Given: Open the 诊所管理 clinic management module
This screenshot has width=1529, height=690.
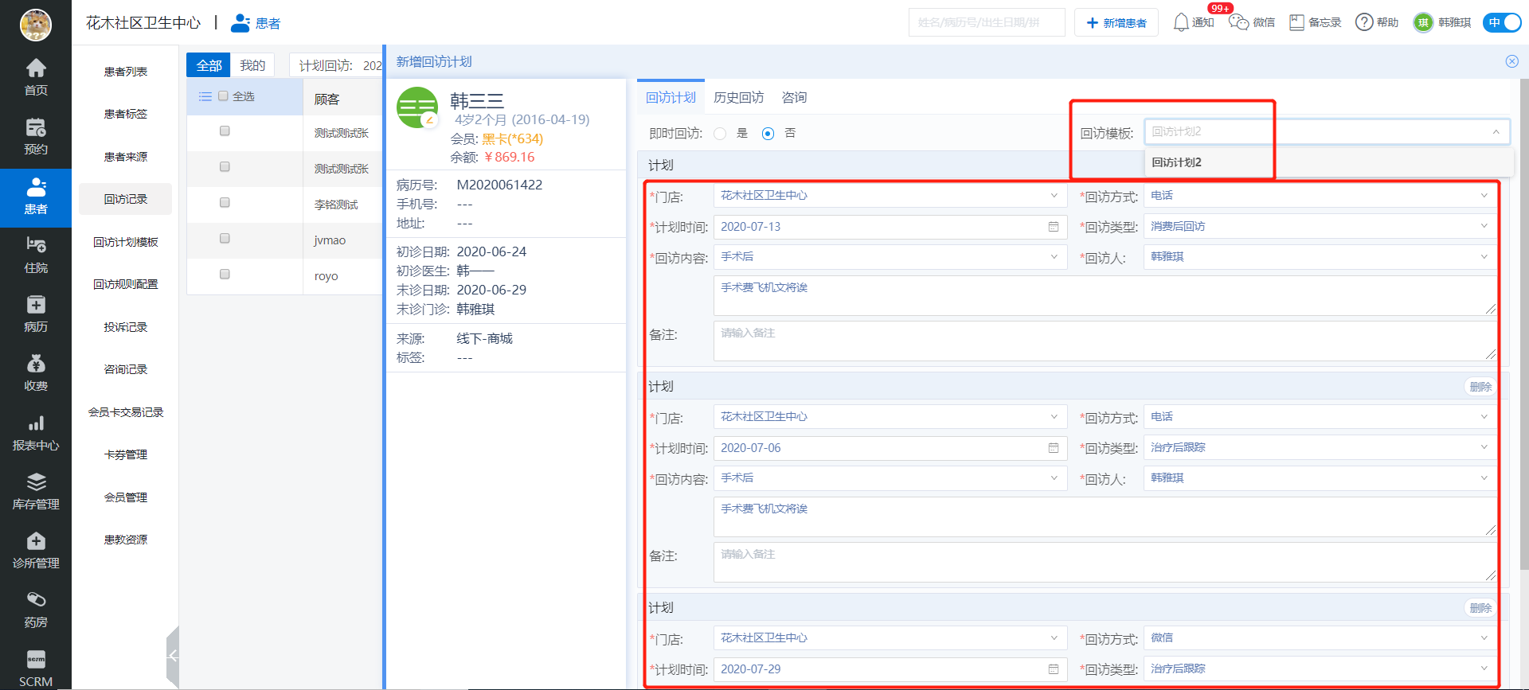Looking at the screenshot, I should click(36, 551).
